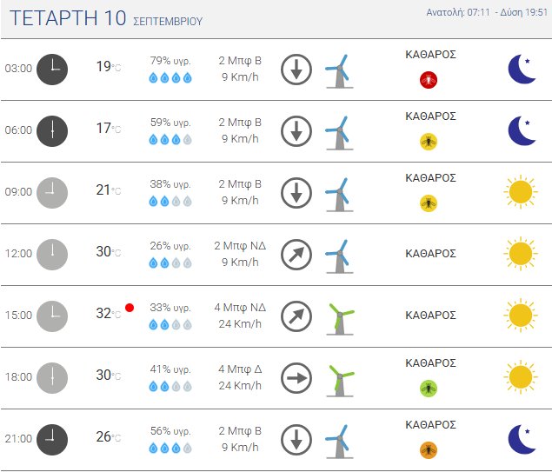Click the crescent moon icon at 21:00
This screenshot has width=552, height=472.
pos(521,439)
